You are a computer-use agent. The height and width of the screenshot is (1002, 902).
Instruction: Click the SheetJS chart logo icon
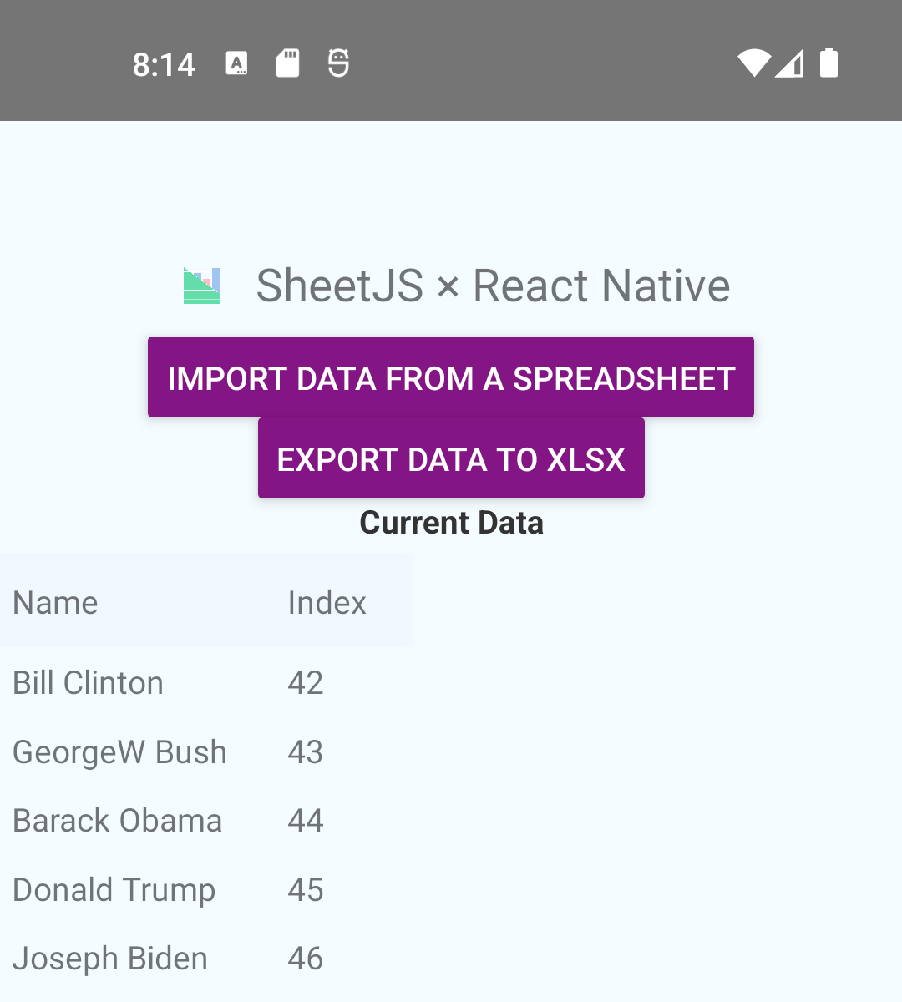(x=200, y=286)
